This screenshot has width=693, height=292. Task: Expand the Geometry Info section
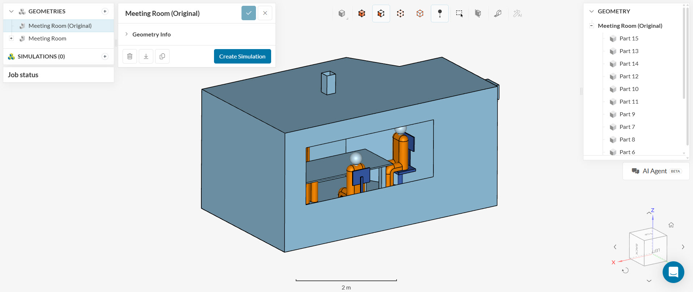pos(151,34)
